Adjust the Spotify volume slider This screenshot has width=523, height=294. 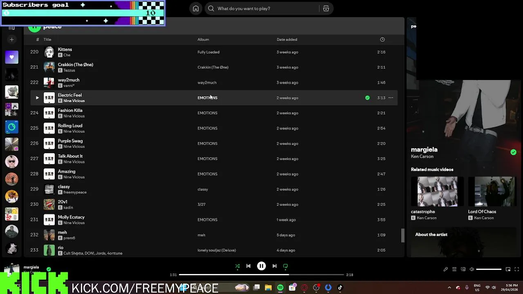[489, 269]
